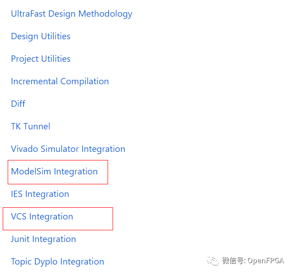This screenshot has width=293, height=274.
Task: Select the ModelSim Integration link
Action: pos(54,171)
